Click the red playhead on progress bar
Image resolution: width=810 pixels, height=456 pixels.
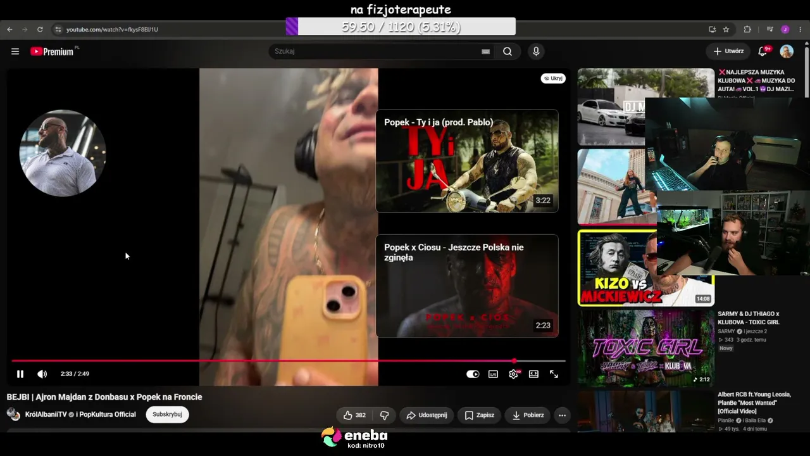[x=514, y=361]
